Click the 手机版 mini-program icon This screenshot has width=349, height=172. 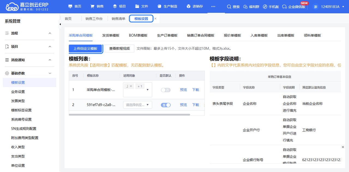(265, 7)
